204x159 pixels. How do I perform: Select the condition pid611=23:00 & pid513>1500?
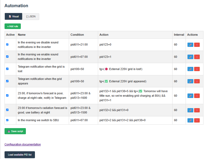tap(81, 110)
